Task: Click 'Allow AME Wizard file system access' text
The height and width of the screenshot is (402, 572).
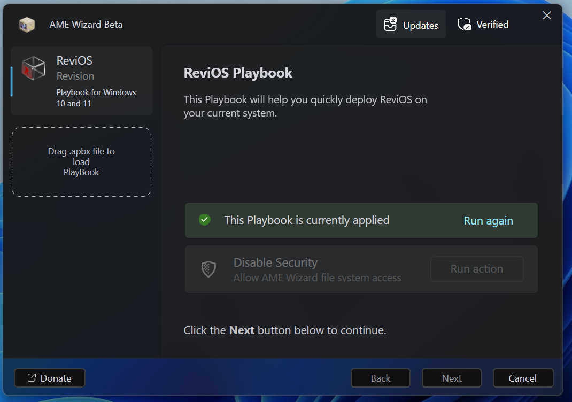Action: (x=318, y=277)
